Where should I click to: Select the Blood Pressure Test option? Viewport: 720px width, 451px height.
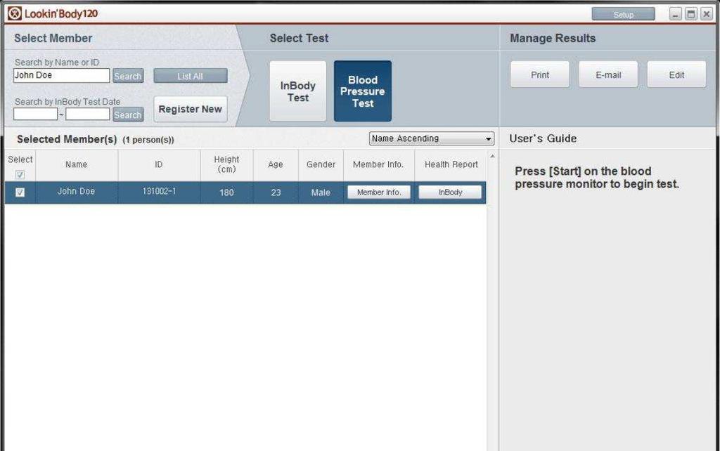pyautogui.click(x=362, y=91)
